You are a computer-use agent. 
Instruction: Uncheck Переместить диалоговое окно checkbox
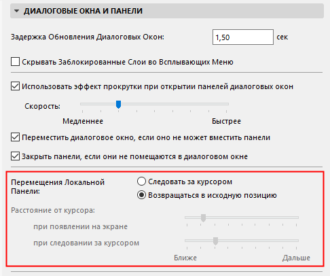click(x=15, y=137)
